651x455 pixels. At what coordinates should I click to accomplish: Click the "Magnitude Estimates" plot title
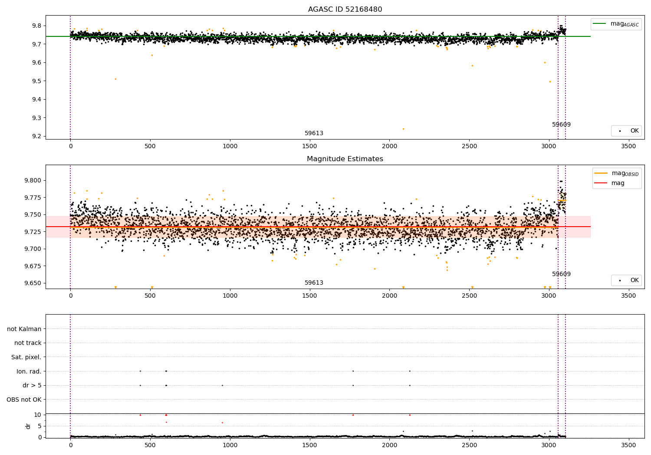click(x=345, y=159)
